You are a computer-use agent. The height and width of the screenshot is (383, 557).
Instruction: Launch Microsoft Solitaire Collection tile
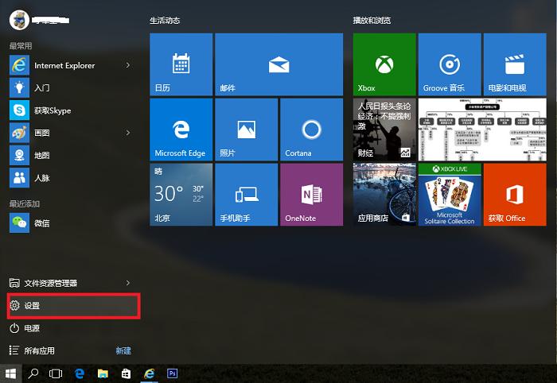[x=450, y=195]
